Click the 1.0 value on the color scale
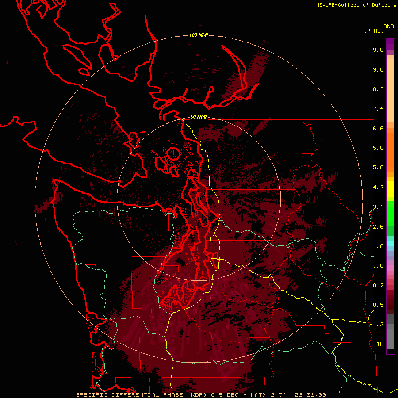Viewport: 398px width, 398px height. (x=378, y=266)
